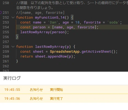Click the favorite variable on line 253
128x110 pixels.
pos(92,22)
